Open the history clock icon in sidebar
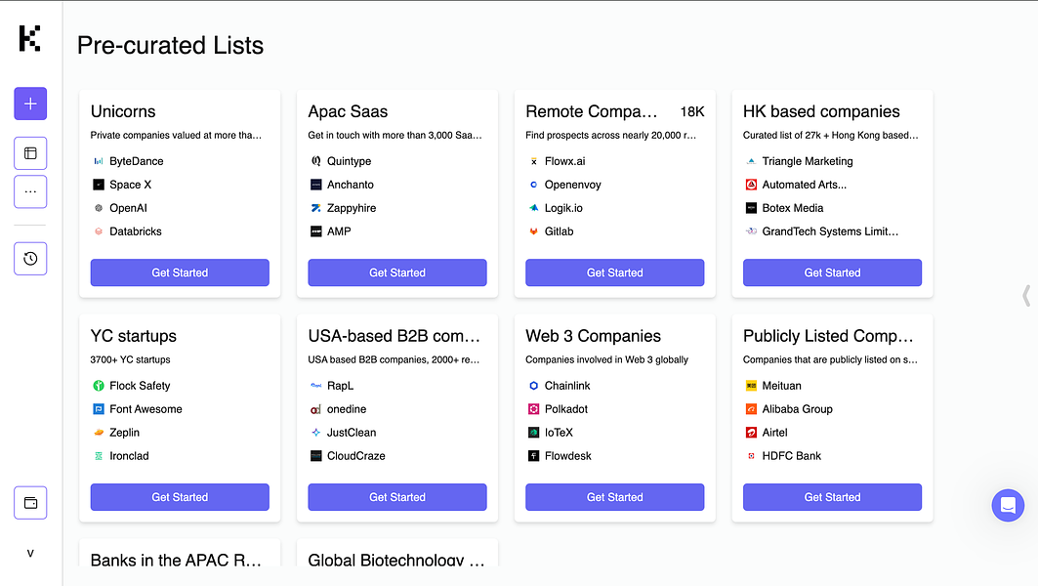The image size is (1038, 586). pyautogui.click(x=30, y=258)
